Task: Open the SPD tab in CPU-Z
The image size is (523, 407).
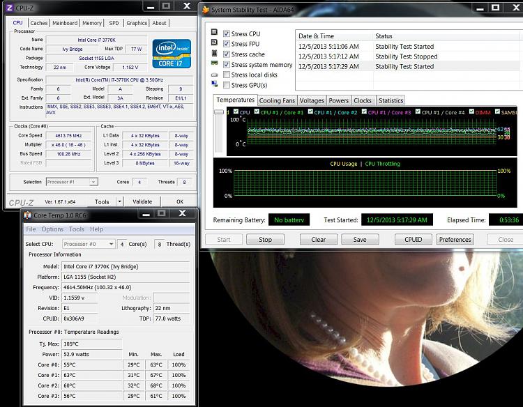Action: click(x=114, y=23)
